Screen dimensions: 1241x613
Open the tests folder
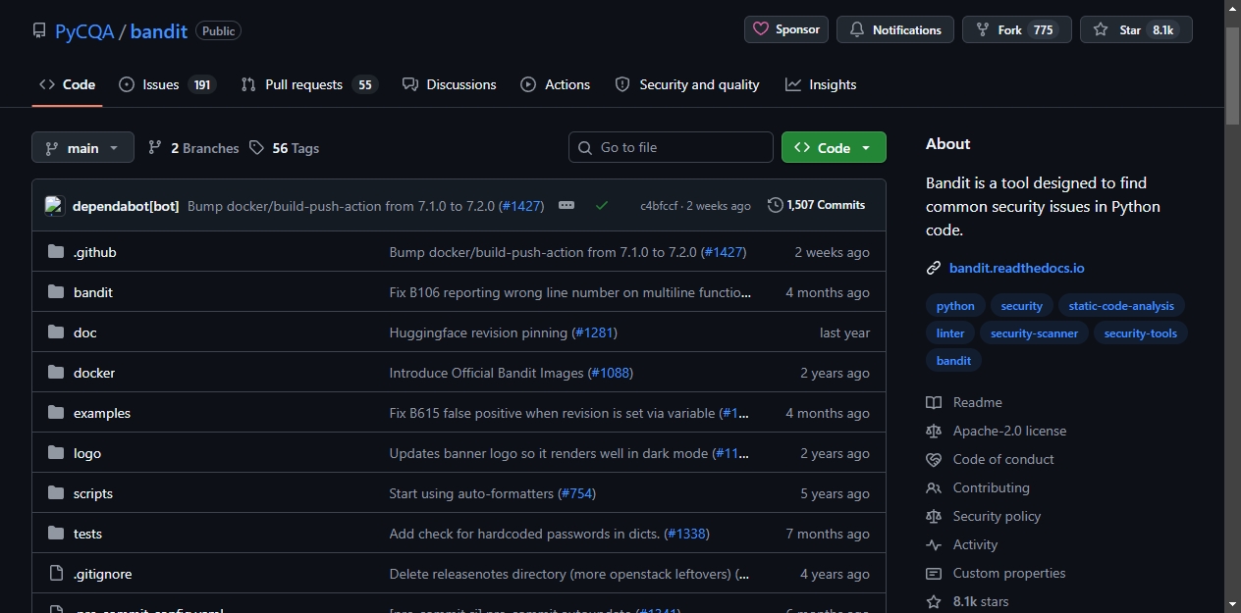(87, 534)
